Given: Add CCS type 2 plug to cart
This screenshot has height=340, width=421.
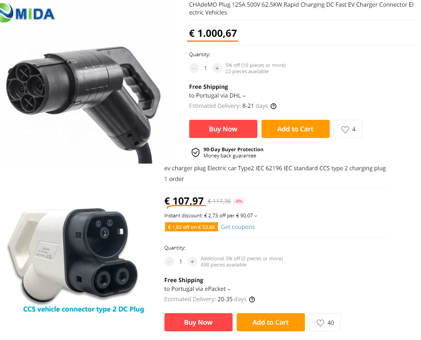Looking at the screenshot, I should [271, 322].
